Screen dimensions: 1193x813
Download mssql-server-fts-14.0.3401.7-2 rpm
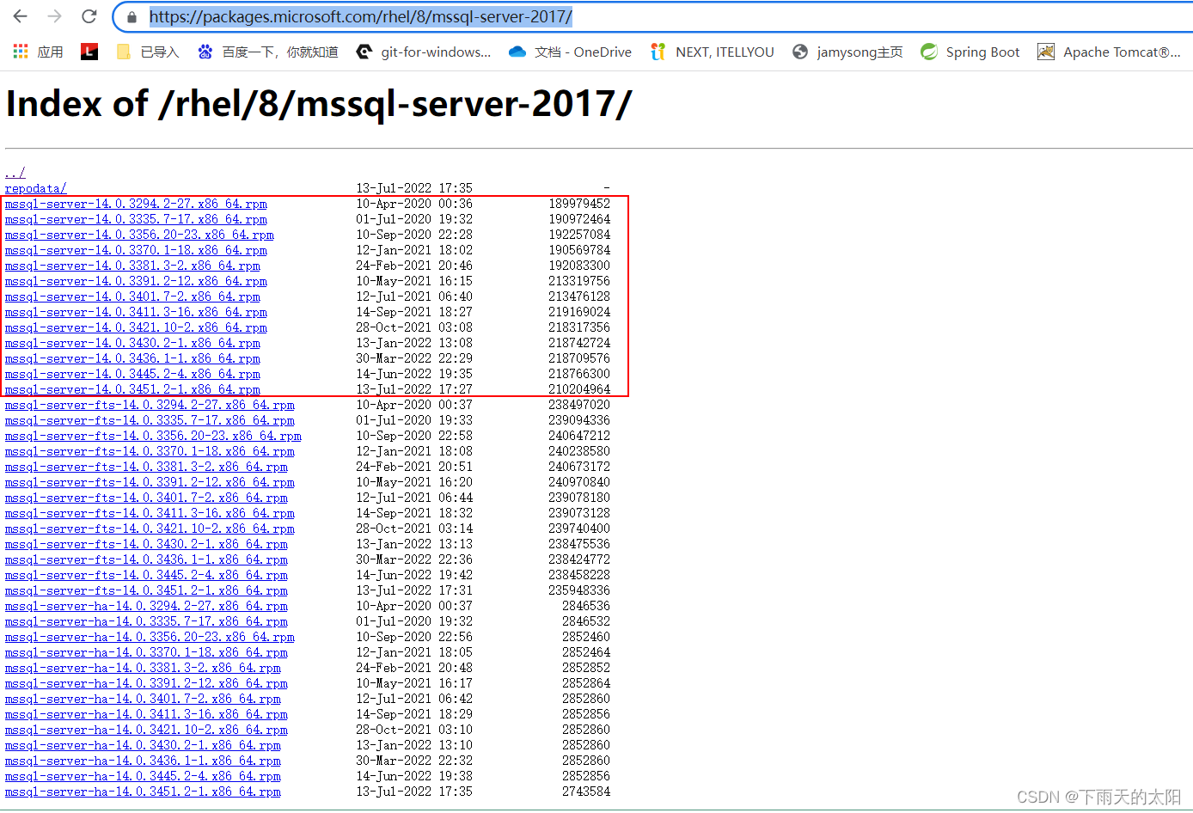[x=146, y=498]
